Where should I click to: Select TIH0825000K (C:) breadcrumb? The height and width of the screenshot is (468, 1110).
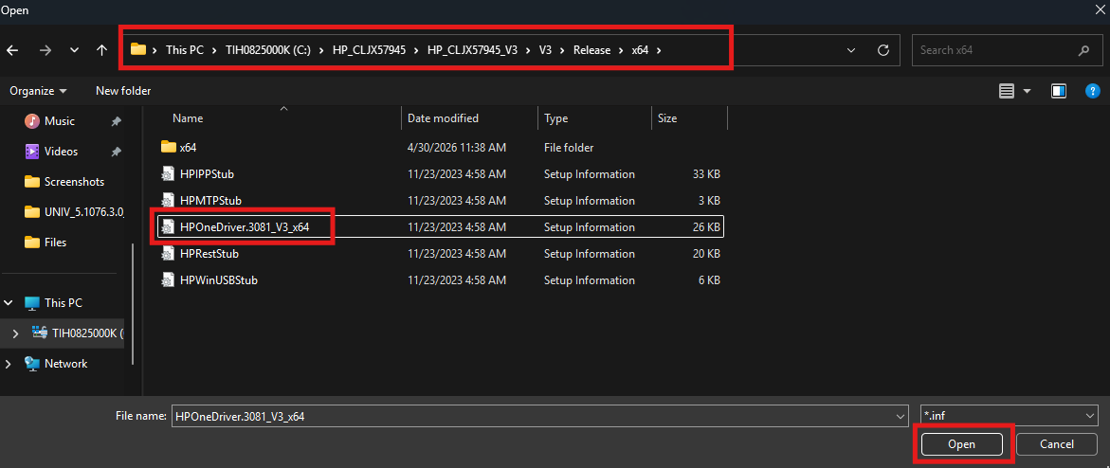pos(268,50)
